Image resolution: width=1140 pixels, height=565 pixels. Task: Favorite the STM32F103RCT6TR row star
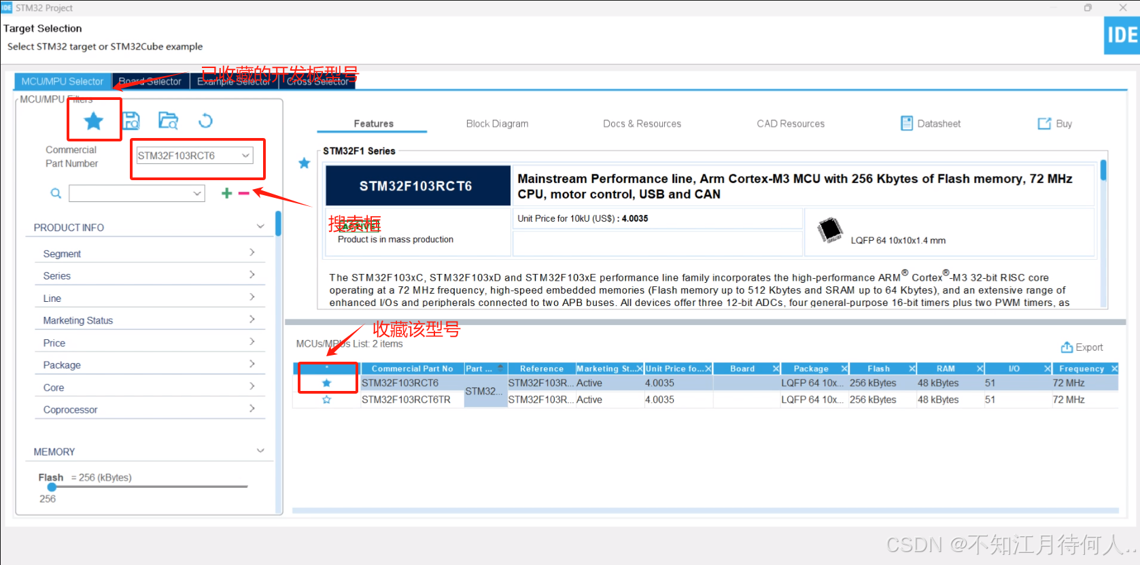(327, 400)
